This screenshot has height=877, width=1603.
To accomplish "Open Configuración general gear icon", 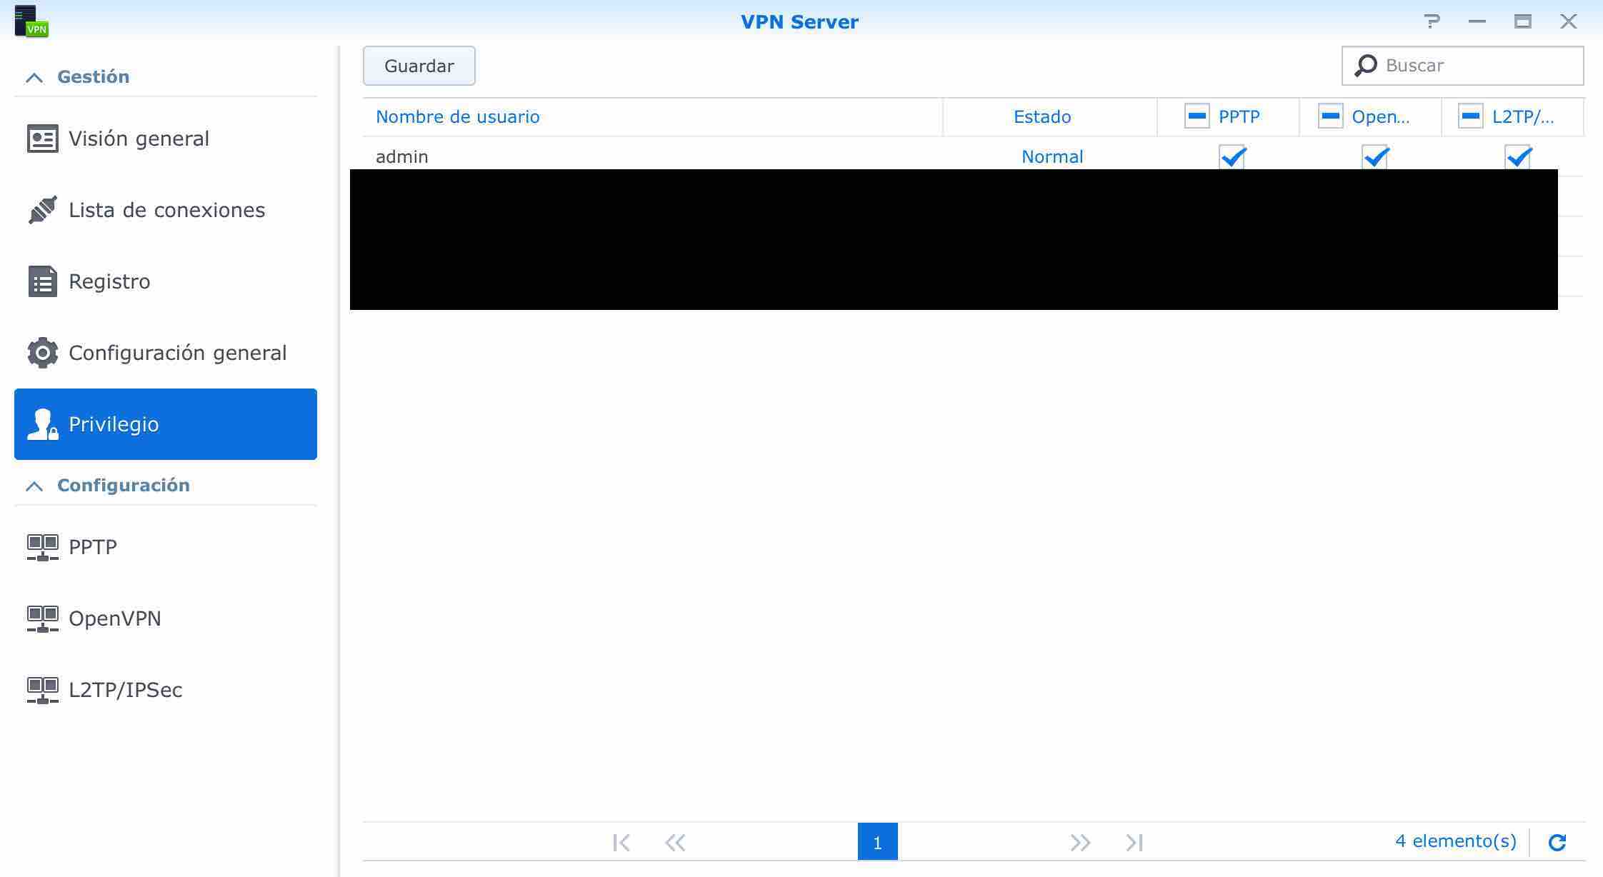I will click(42, 353).
